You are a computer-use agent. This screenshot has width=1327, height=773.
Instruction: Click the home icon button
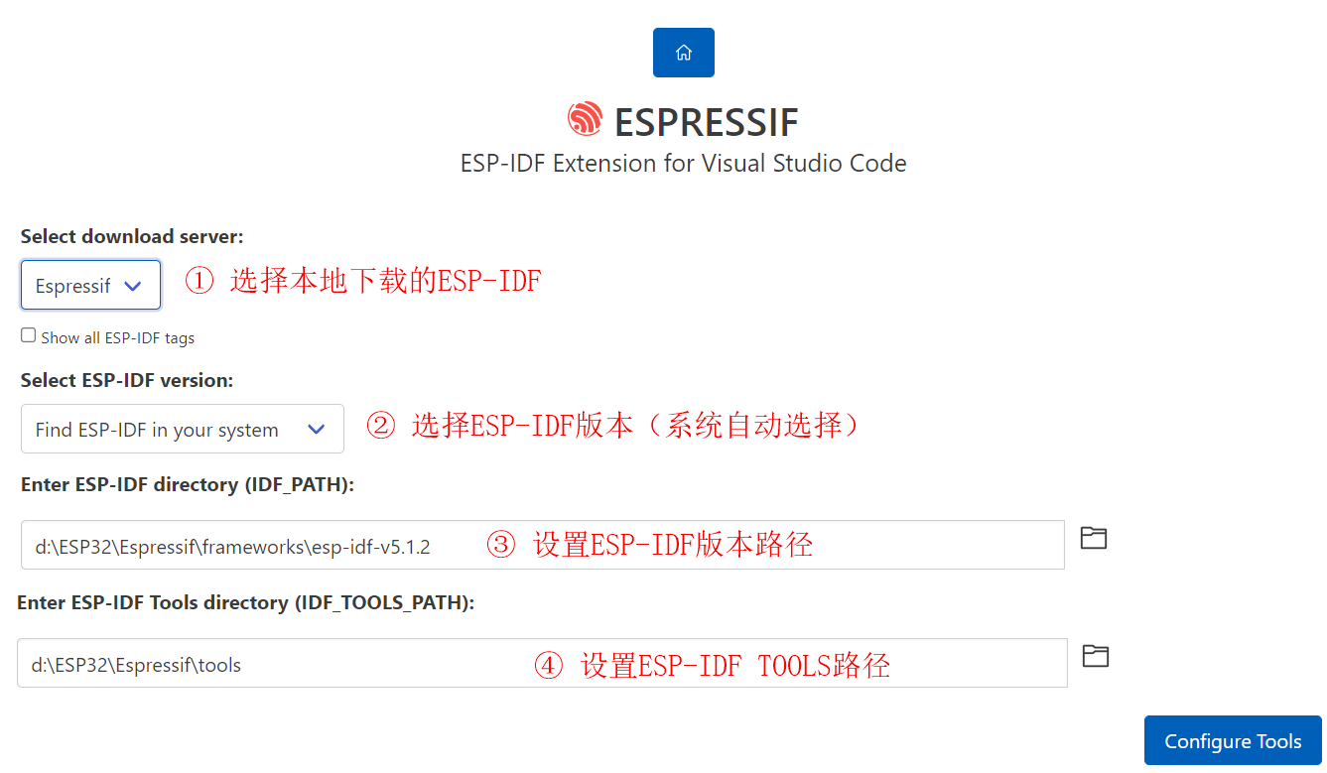pyautogui.click(x=683, y=53)
